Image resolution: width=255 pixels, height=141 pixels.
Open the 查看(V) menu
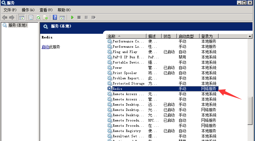(46, 10)
